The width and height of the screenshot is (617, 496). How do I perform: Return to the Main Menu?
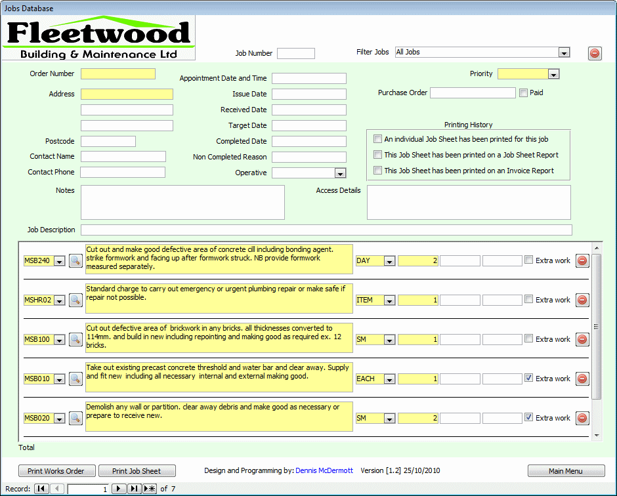coord(566,471)
